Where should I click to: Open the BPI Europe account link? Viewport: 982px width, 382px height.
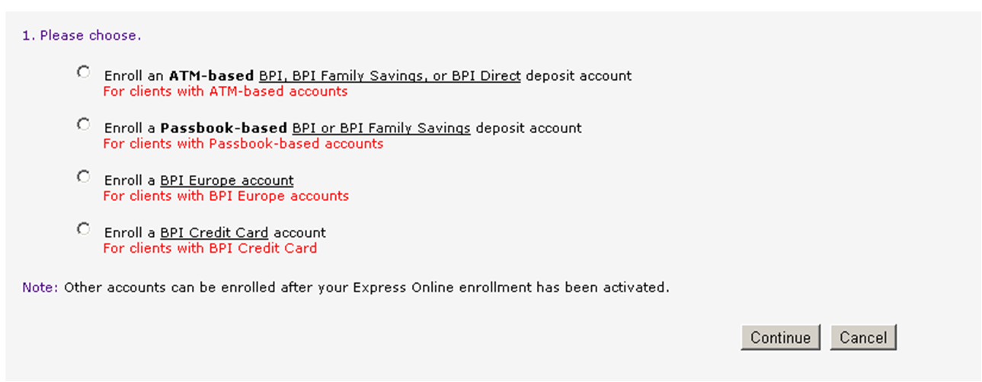tap(226, 180)
